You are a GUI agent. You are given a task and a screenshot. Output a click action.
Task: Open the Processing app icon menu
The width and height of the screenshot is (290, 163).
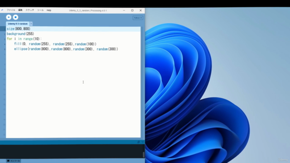pos(2,10)
